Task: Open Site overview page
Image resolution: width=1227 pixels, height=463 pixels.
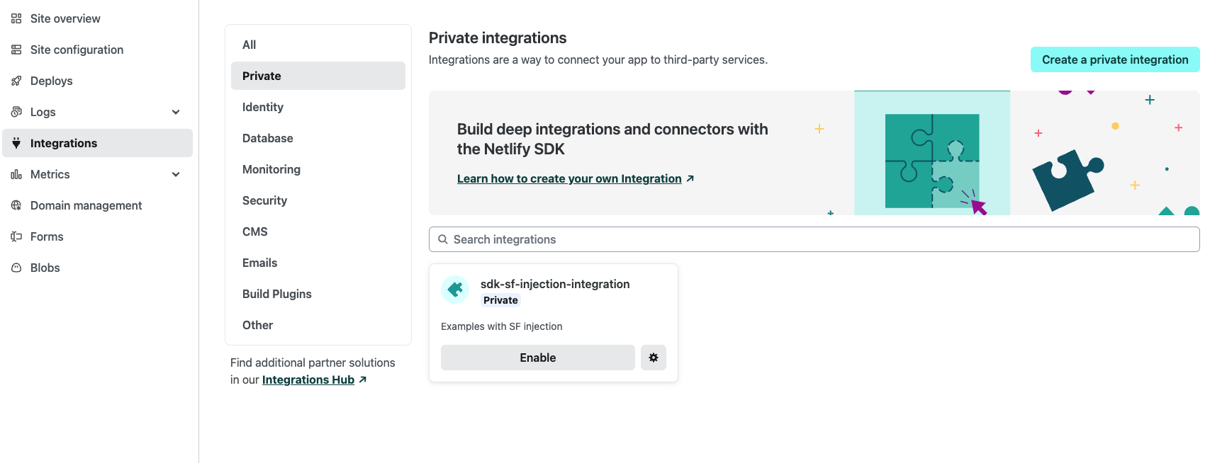Action: pyautogui.click(x=98, y=18)
